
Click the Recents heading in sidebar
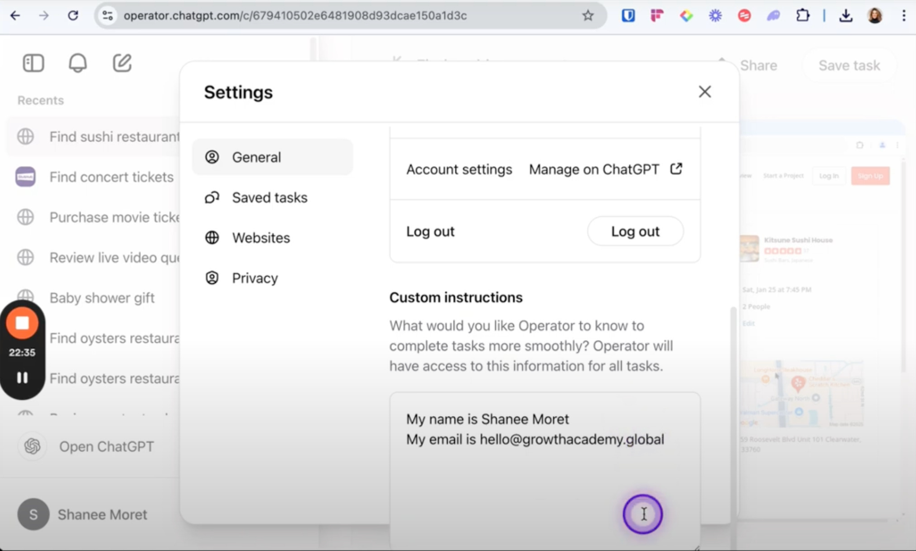(40, 100)
